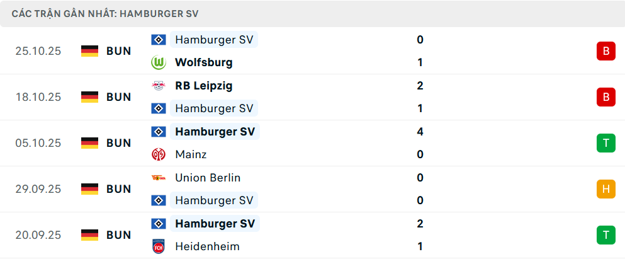Click the Heidenheim club crest icon

(158, 246)
